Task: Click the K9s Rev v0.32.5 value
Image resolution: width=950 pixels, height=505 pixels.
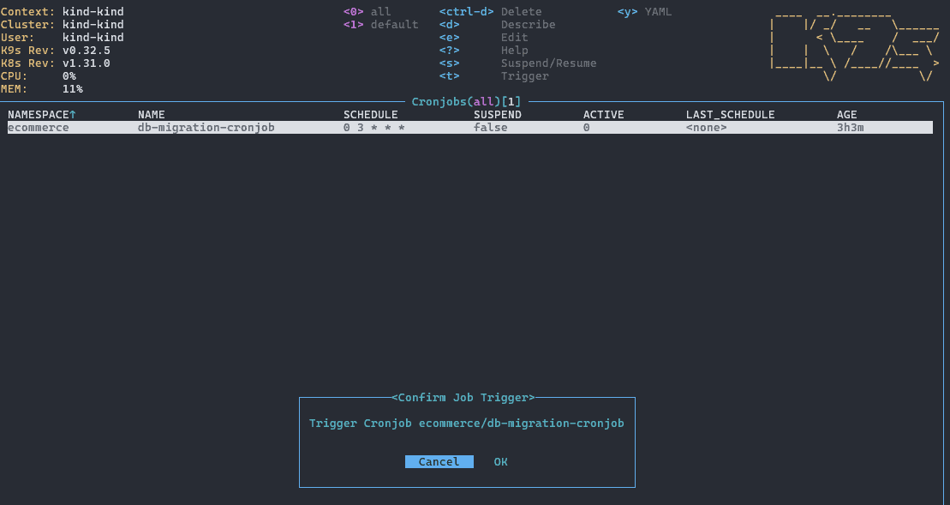Action: pos(87,51)
